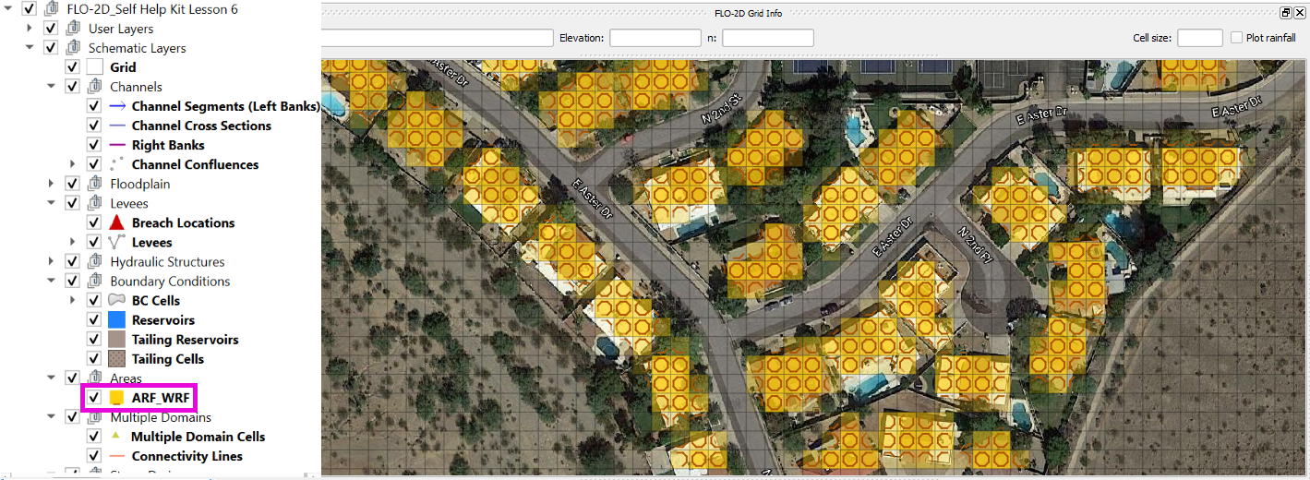Click the Reservoirs blue square icon

click(116, 320)
